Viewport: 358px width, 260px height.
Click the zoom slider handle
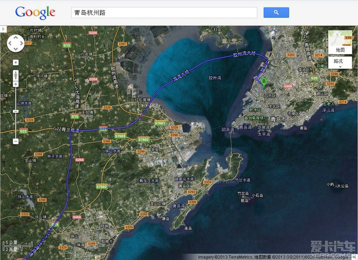(x=16, y=111)
